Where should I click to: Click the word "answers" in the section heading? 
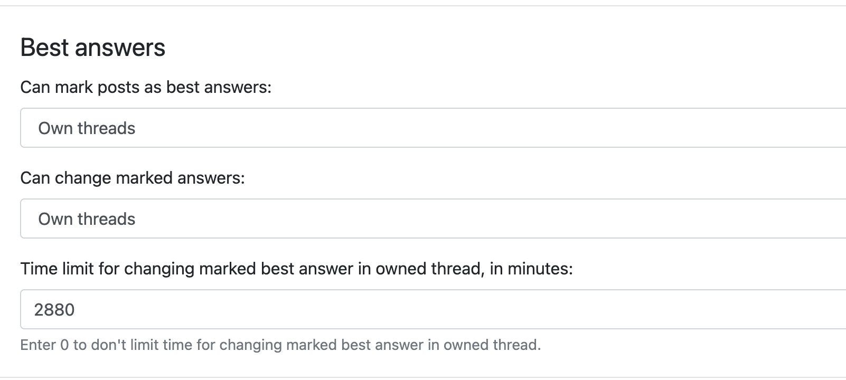click(120, 47)
